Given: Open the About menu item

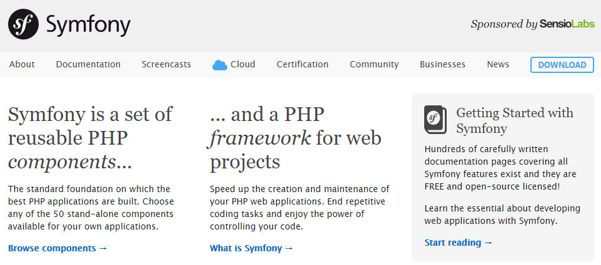Looking at the screenshot, I should (22, 64).
